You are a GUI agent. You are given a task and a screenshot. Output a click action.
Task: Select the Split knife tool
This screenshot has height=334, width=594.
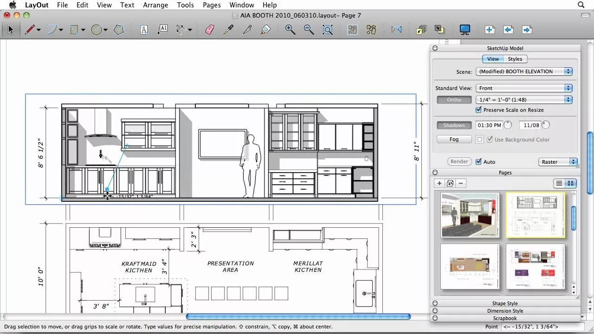(x=247, y=30)
